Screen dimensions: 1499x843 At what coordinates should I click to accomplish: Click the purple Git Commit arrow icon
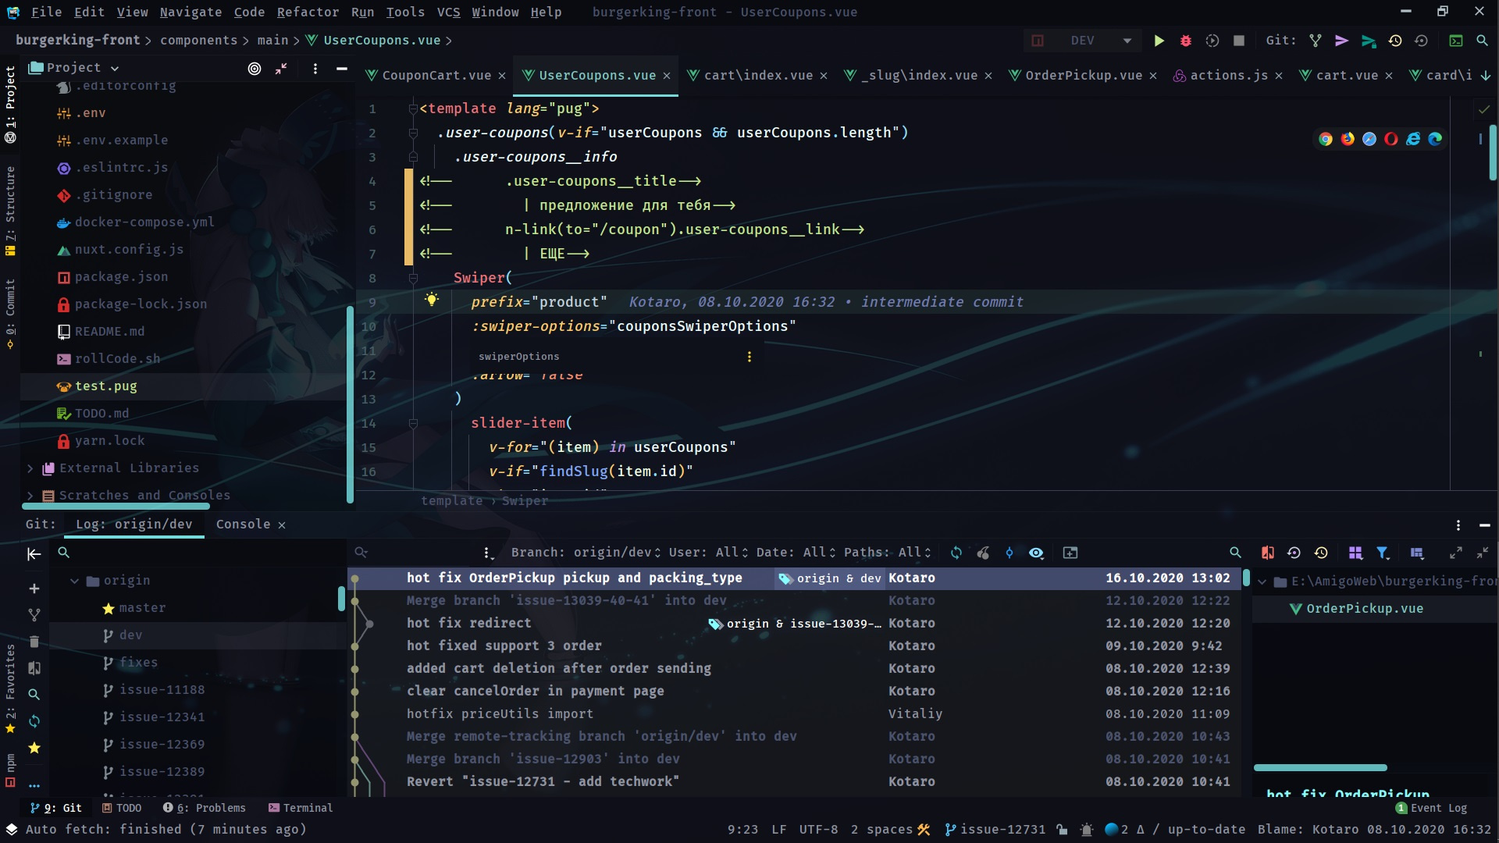click(1342, 41)
